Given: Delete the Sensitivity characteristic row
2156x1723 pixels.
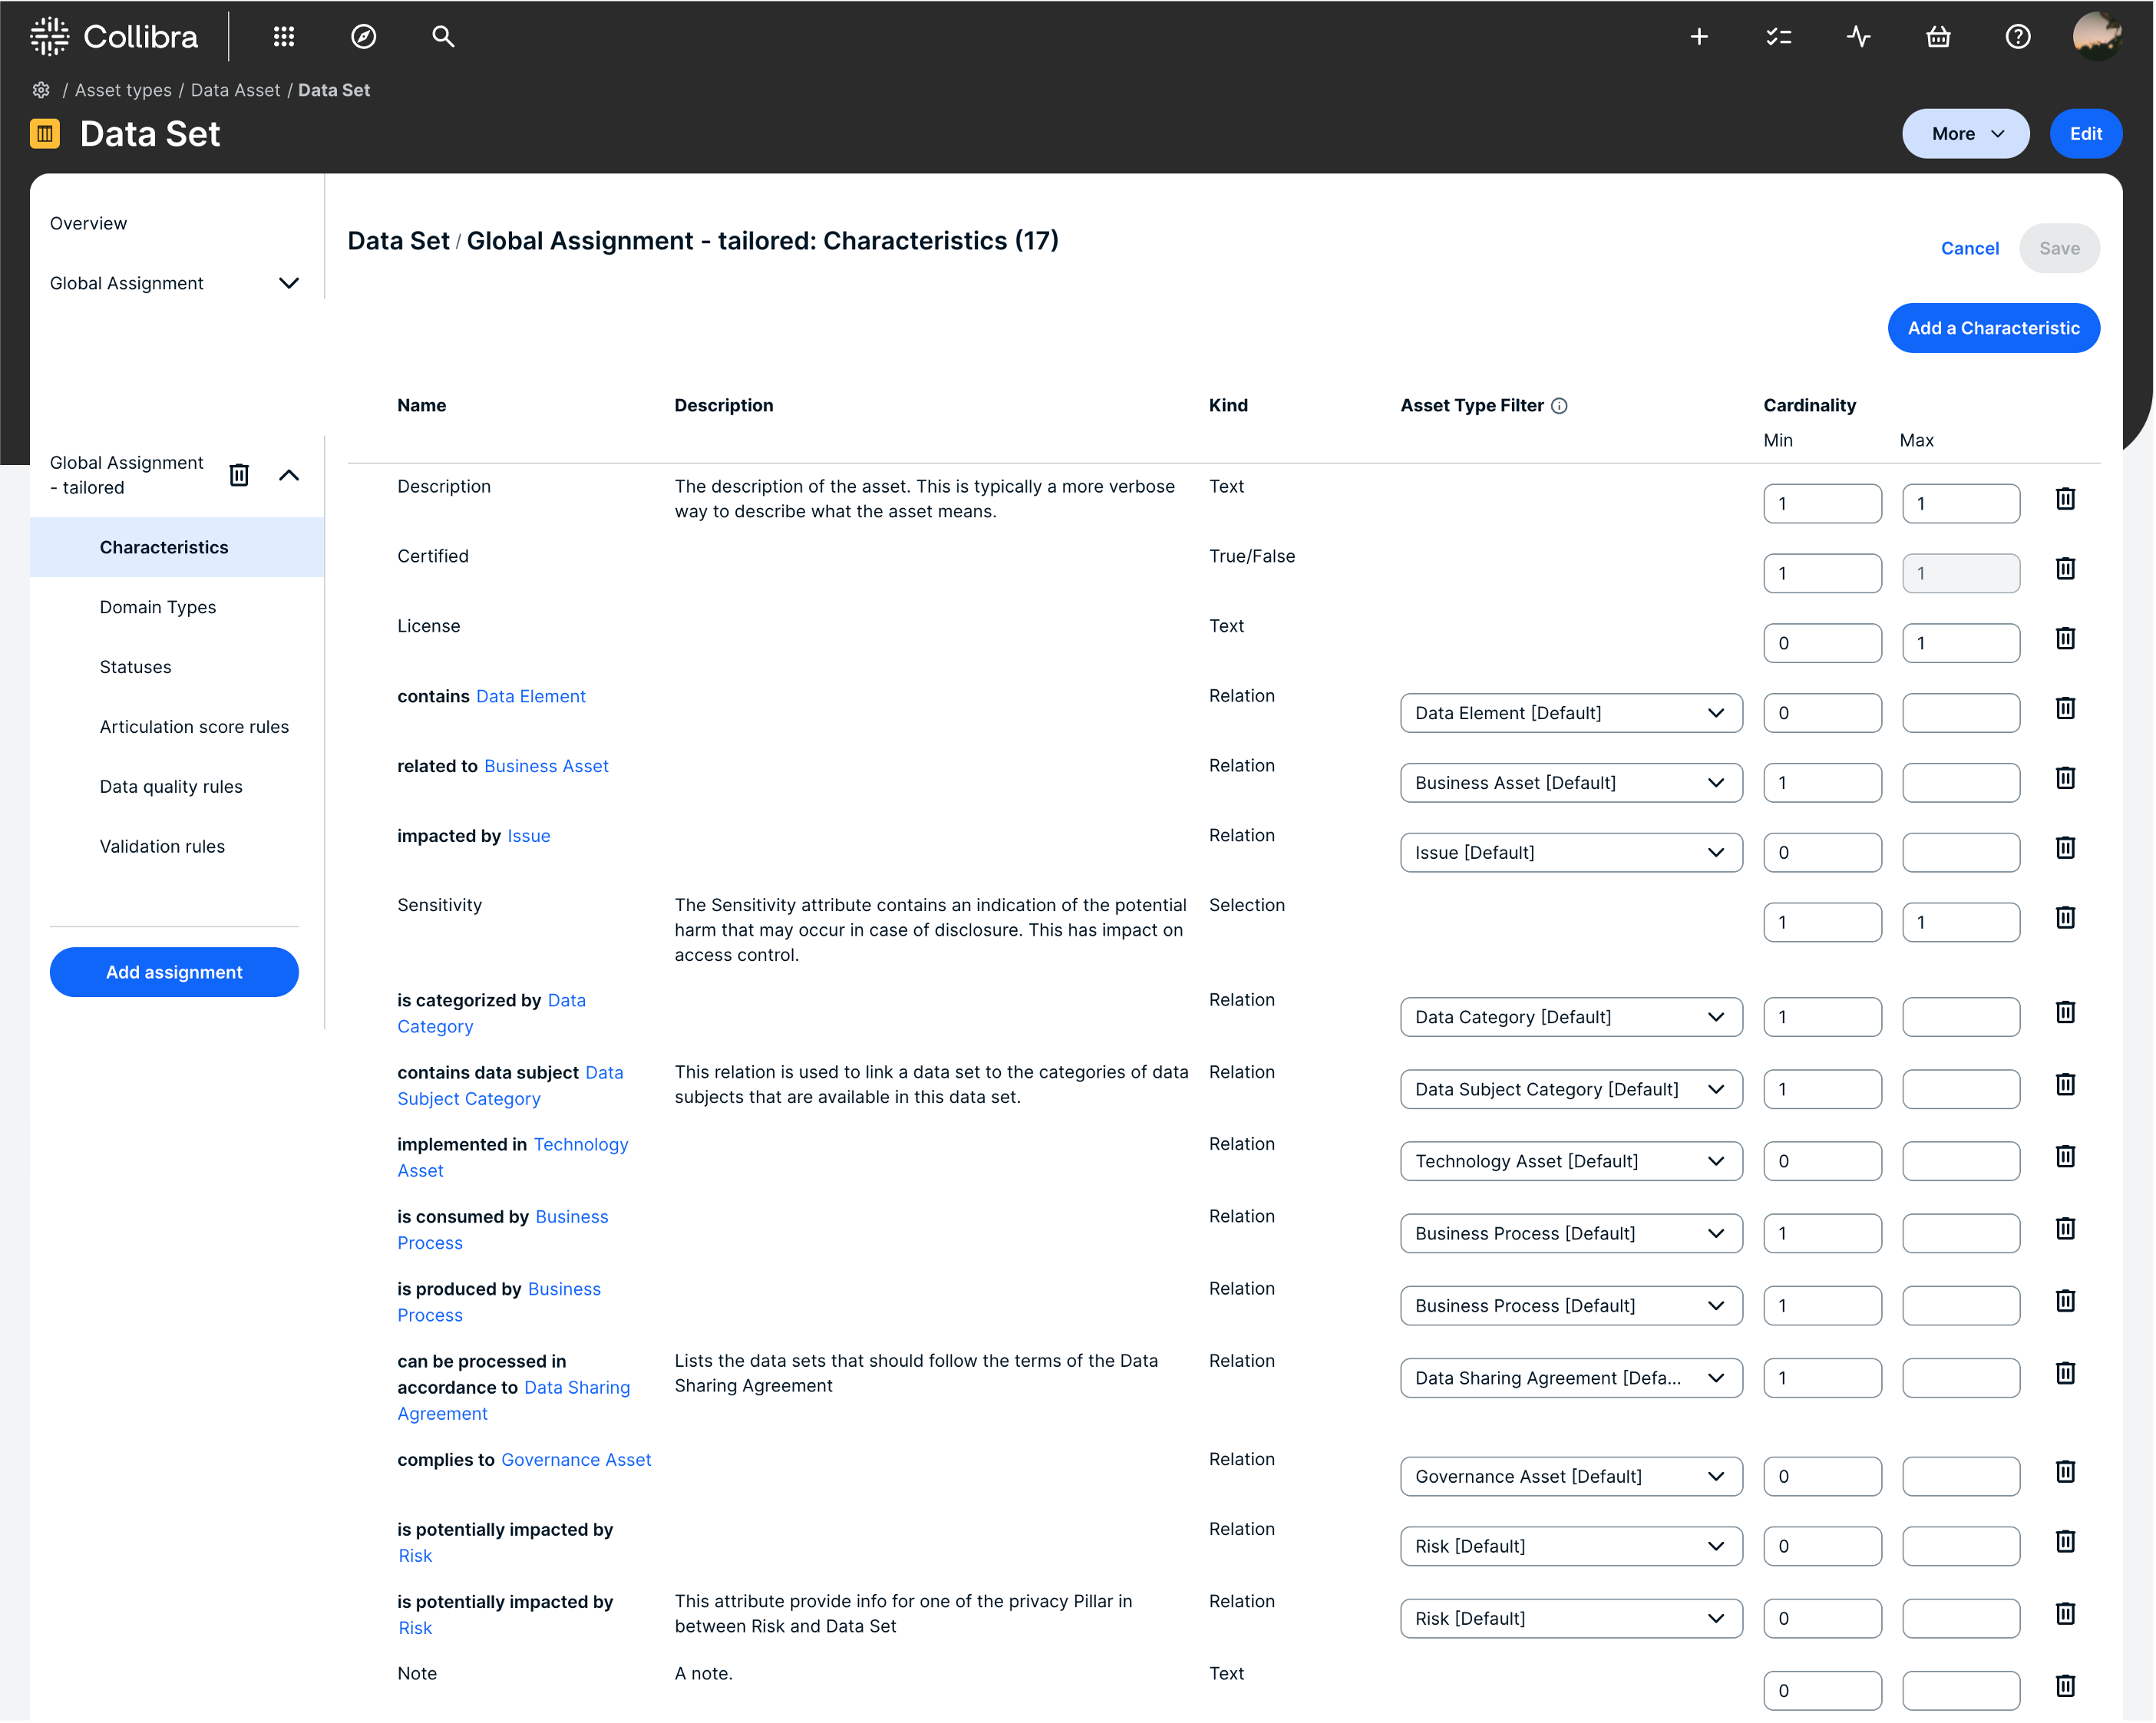Looking at the screenshot, I should (x=2066, y=918).
